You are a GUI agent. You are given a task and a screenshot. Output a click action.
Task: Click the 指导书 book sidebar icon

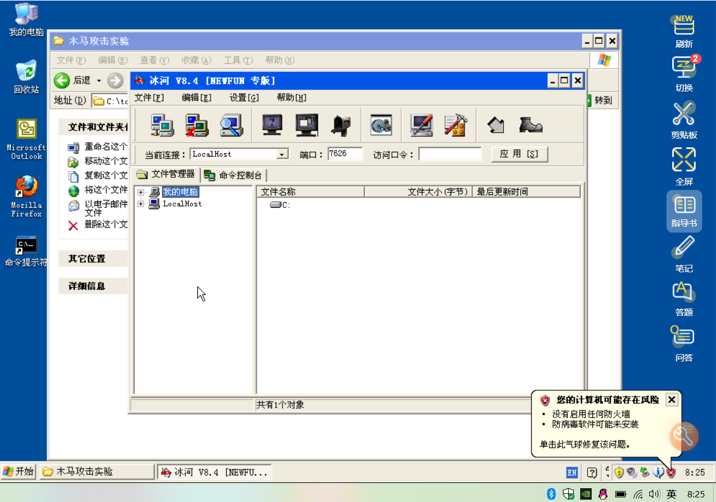point(684,211)
